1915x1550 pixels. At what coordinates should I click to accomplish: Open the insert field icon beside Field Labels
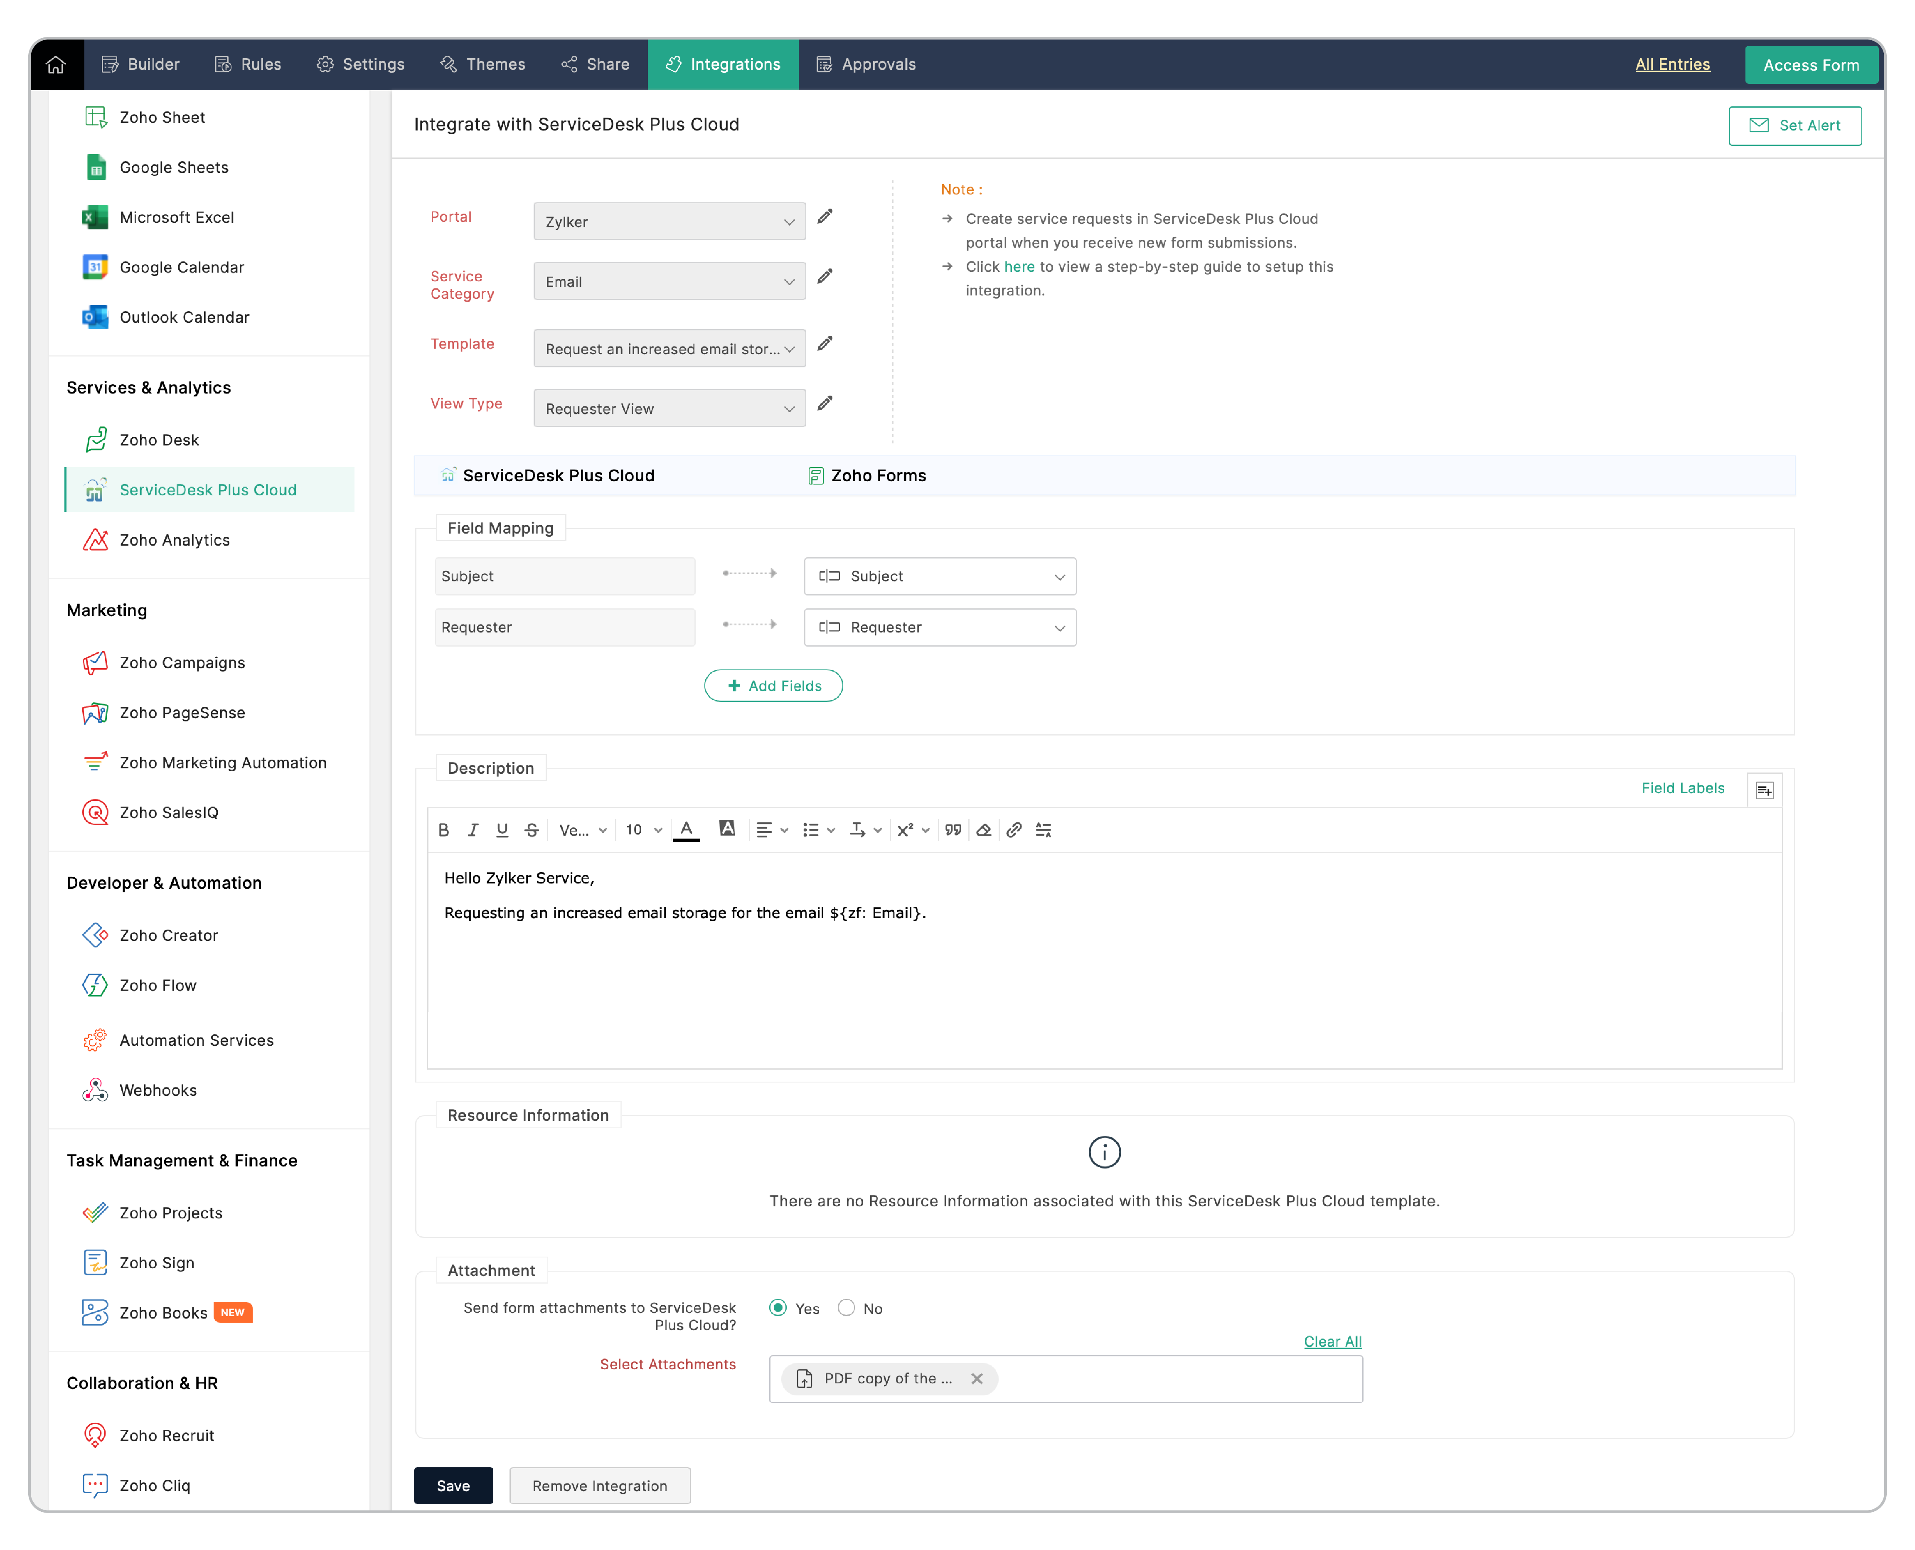pyautogui.click(x=1764, y=790)
